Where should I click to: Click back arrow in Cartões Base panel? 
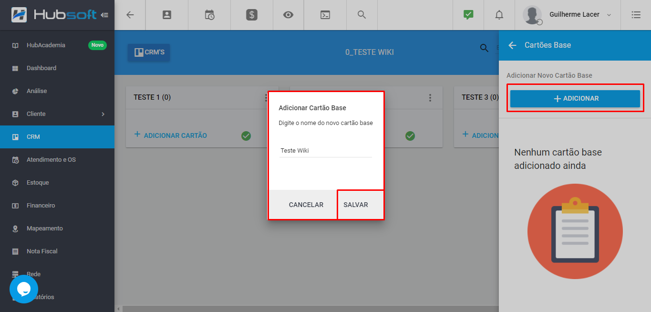[x=513, y=45]
